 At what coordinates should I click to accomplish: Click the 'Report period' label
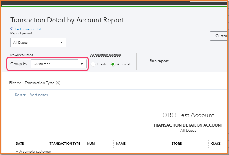(x=21, y=33)
